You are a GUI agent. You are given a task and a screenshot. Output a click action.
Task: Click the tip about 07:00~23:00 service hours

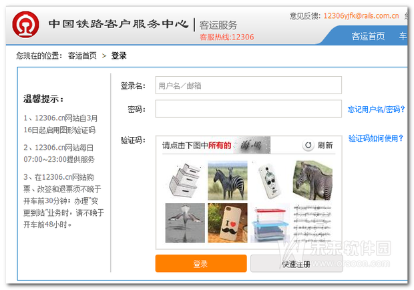click(59, 154)
